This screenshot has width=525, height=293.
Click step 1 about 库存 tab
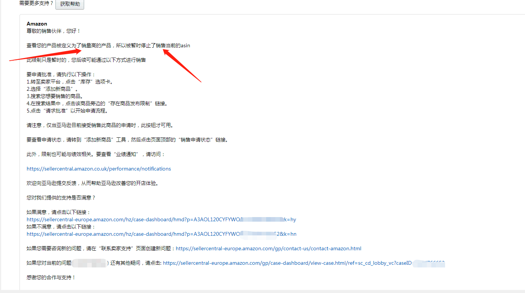[x=70, y=82]
